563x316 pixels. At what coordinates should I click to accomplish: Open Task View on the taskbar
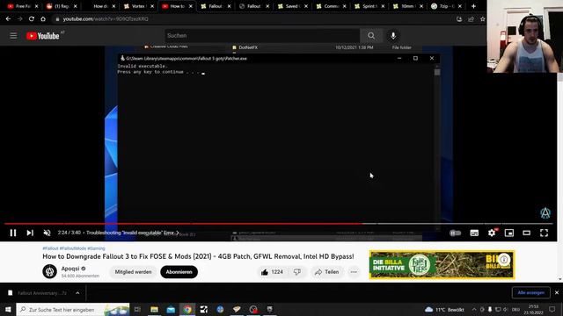click(x=137, y=310)
